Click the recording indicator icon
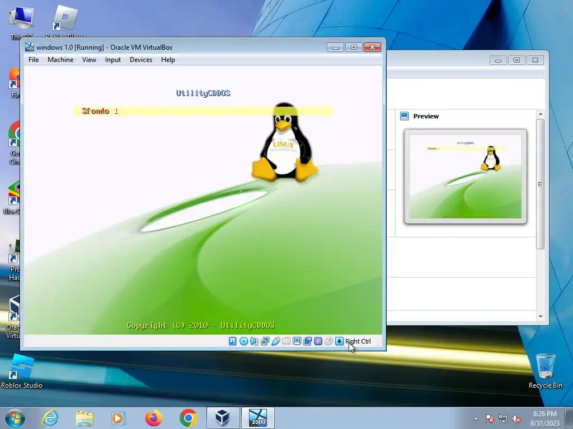573x429 pixels. 307,341
